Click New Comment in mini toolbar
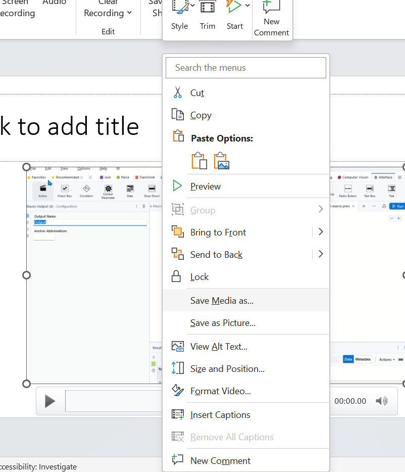This screenshot has height=472, width=405. (271, 18)
